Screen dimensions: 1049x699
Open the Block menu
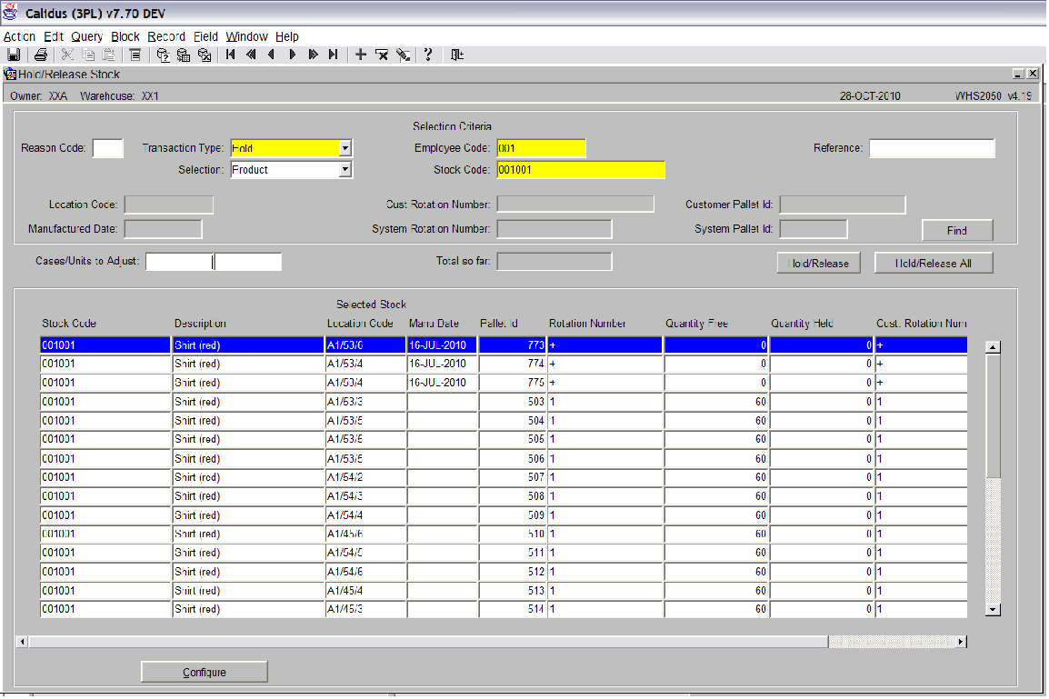125,36
